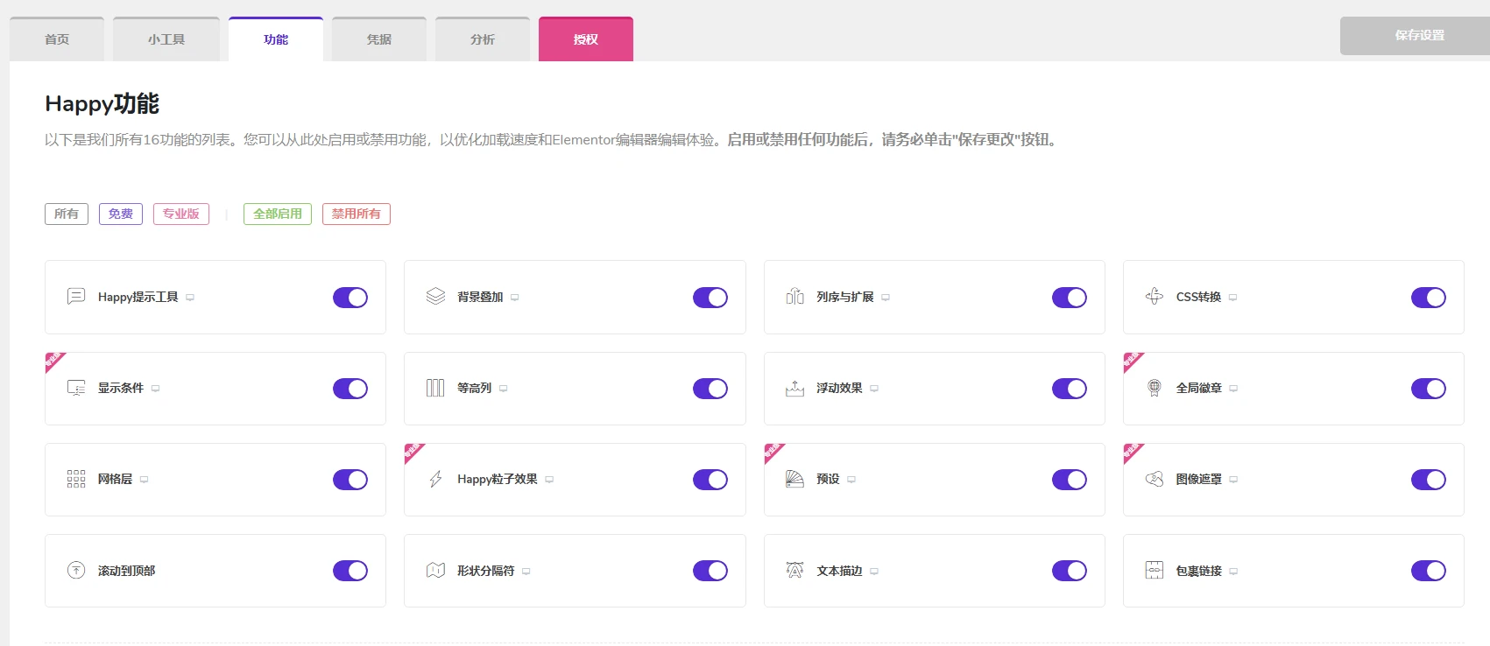Open the demo monitor icon beside 预设
Image resolution: width=1490 pixels, height=646 pixels.
pyautogui.click(x=851, y=480)
